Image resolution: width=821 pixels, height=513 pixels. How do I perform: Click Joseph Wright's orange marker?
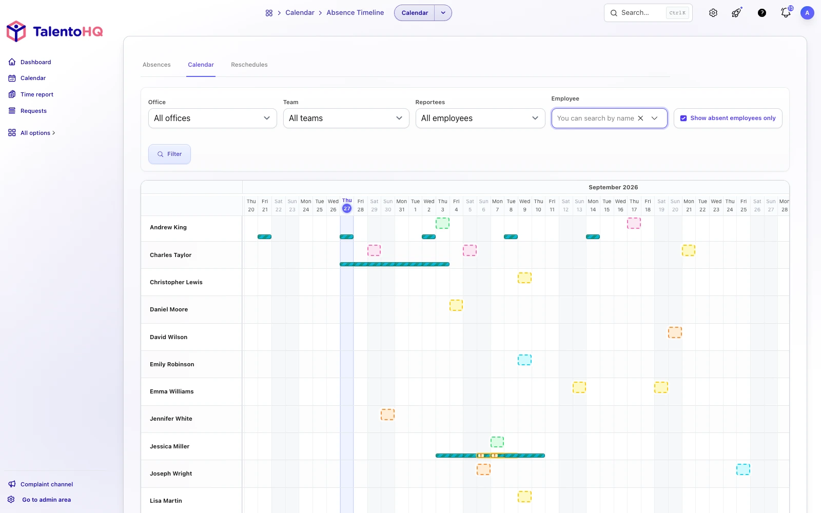[x=483, y=469]
